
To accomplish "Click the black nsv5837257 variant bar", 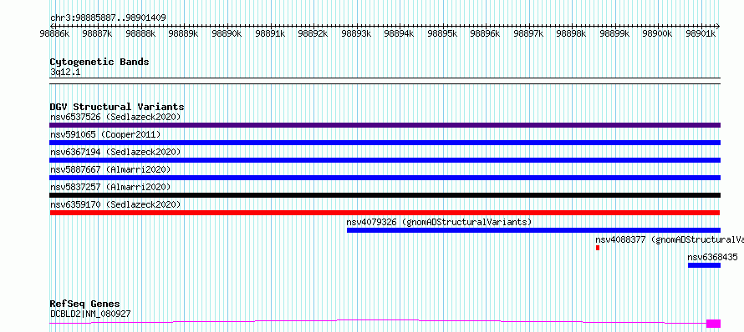I will pyautogui.click(x=385, y=195).
